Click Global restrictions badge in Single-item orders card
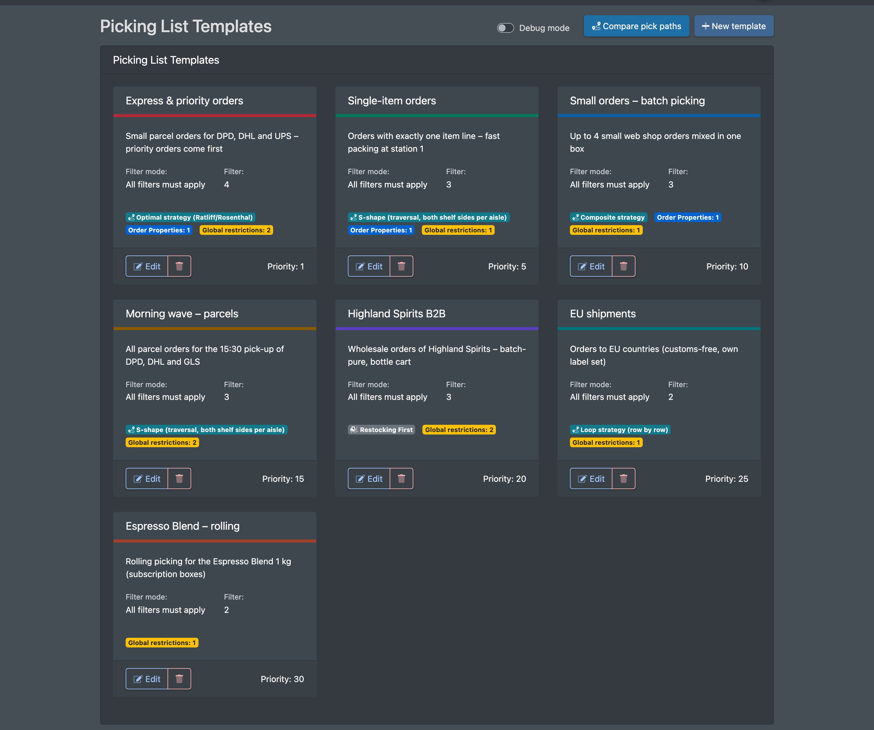 458,230
